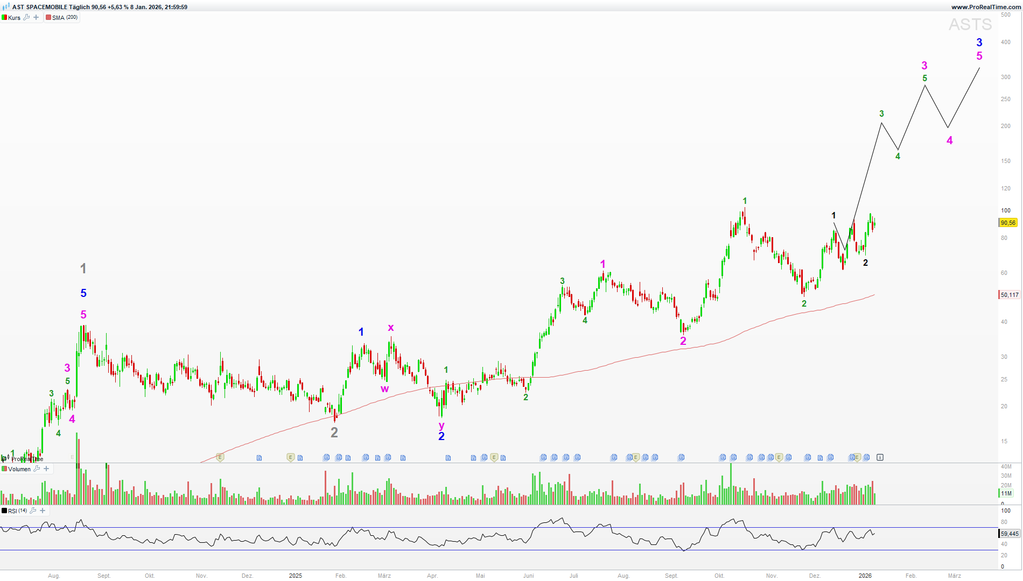Click the red SMA color swatch
Screen dimensions: 1023x581
pos(48,18)
